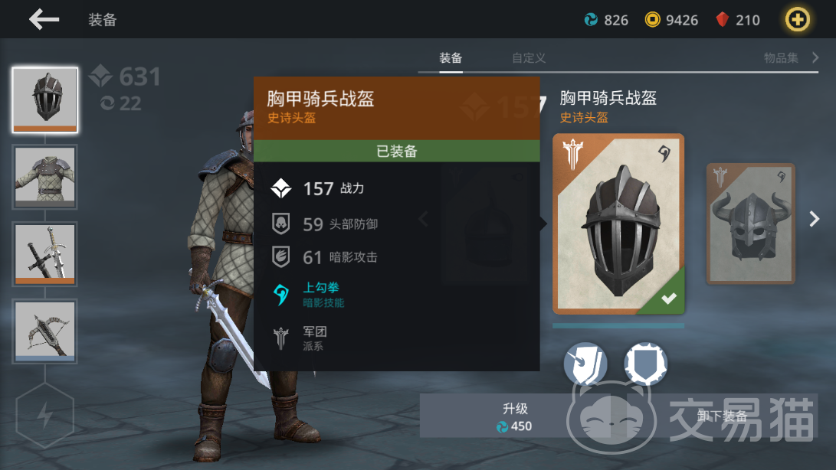The image size is (836, 470).
Task: Tap the hexagon lightning ability icon
Action: 44,415
